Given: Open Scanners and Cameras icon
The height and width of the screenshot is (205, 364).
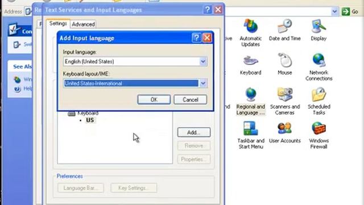Looking at the screenshot, I should pyautogui.click(x=284, y=95).
